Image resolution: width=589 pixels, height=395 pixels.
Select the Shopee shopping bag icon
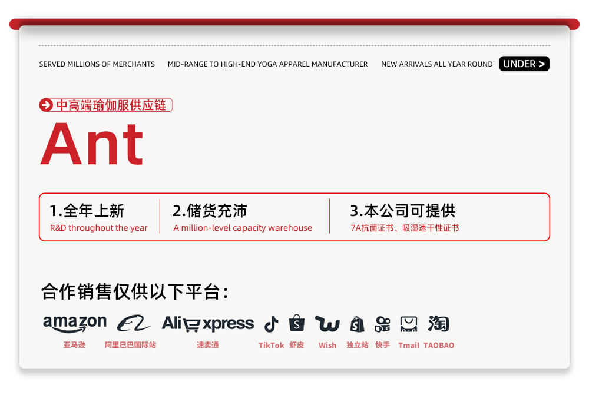(297, 323)
